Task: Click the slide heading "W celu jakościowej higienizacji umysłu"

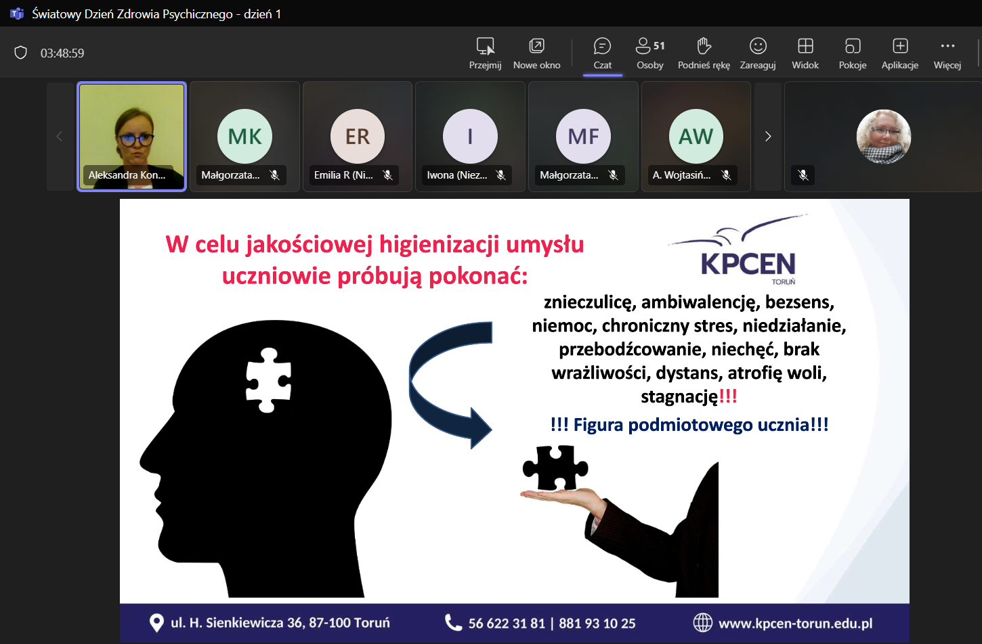Action: tap(375, 244)
